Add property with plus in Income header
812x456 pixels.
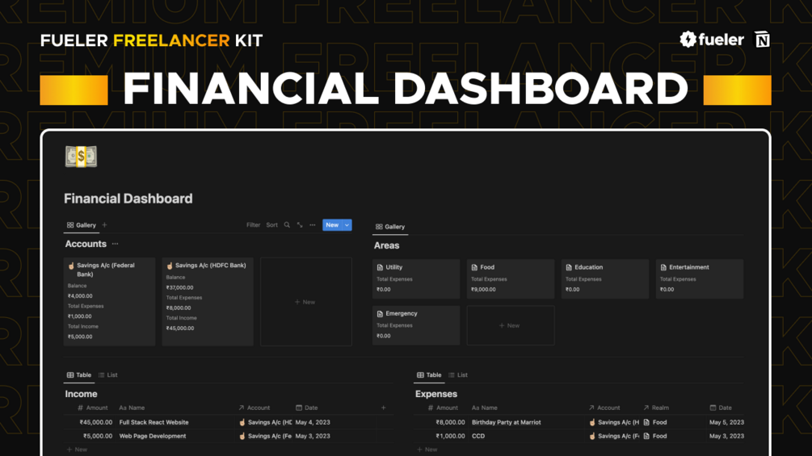click(383, 408)
